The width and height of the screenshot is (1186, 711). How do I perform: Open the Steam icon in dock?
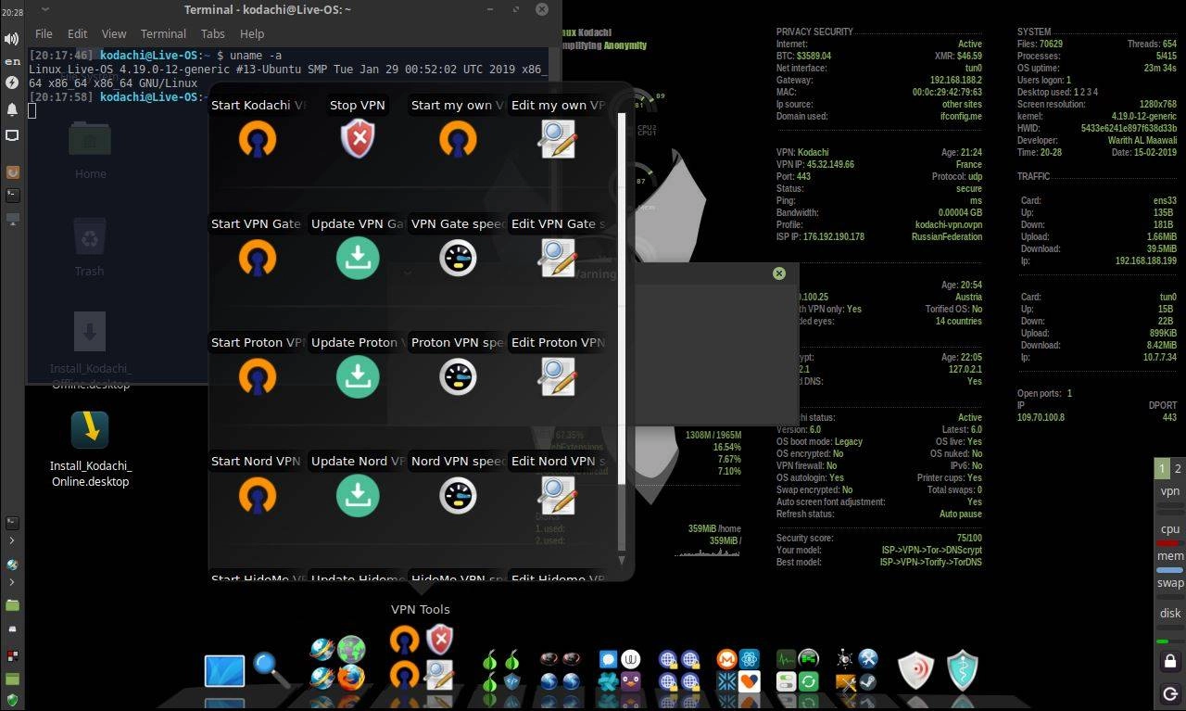click(868, 682)
